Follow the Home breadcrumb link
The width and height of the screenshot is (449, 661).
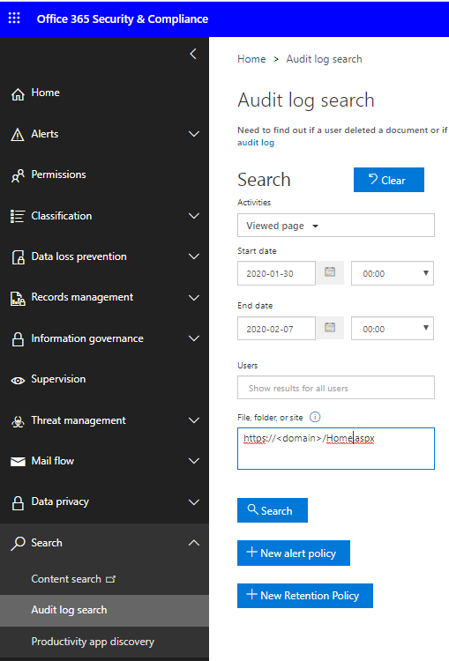pyautogui.click(x=251, y=59)
